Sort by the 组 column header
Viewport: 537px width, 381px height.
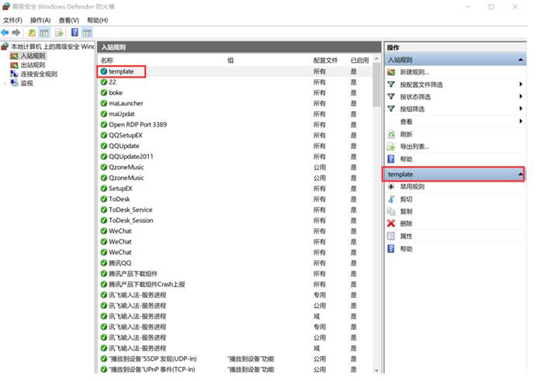pyautogui.click(x=230, y=61)
